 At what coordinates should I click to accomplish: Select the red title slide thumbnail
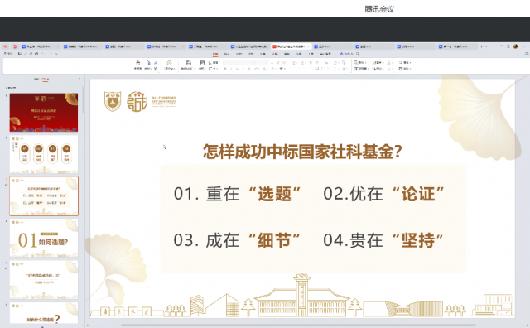[x=44, y=113]
